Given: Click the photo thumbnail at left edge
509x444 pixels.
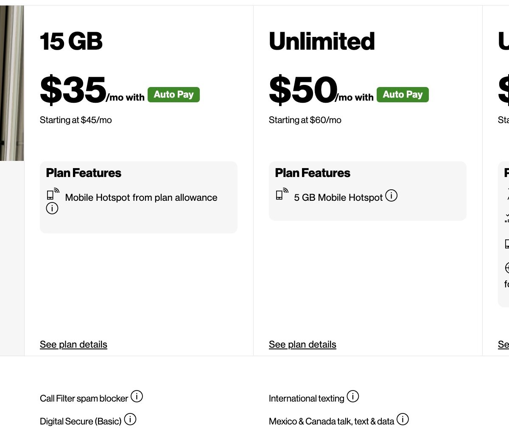Looking at the screenshot, I should pos(11,83).
